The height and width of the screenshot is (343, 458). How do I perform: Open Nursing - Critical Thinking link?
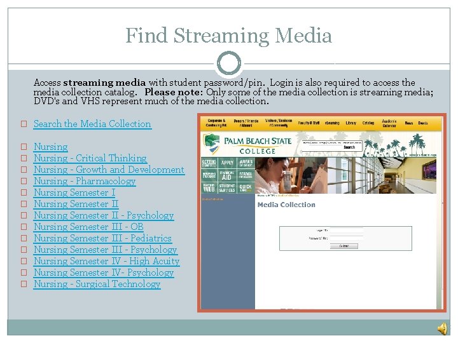(90, 158)
